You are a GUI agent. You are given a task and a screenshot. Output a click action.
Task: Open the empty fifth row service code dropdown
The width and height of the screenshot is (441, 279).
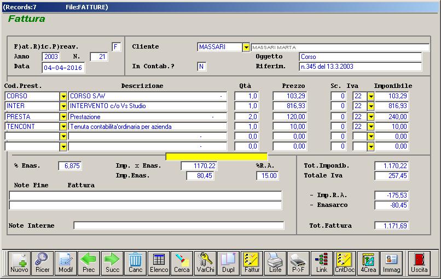coord(63,136)
